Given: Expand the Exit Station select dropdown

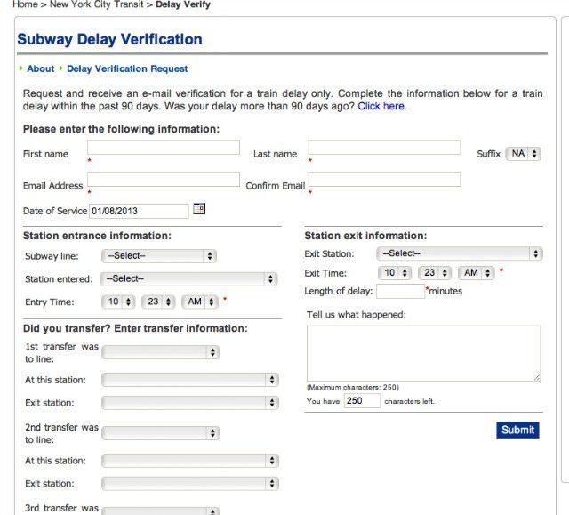Looking at the screenshot, I should [459, 253].
